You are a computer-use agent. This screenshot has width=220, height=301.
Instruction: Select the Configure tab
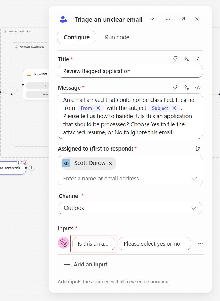coord(77,37)
